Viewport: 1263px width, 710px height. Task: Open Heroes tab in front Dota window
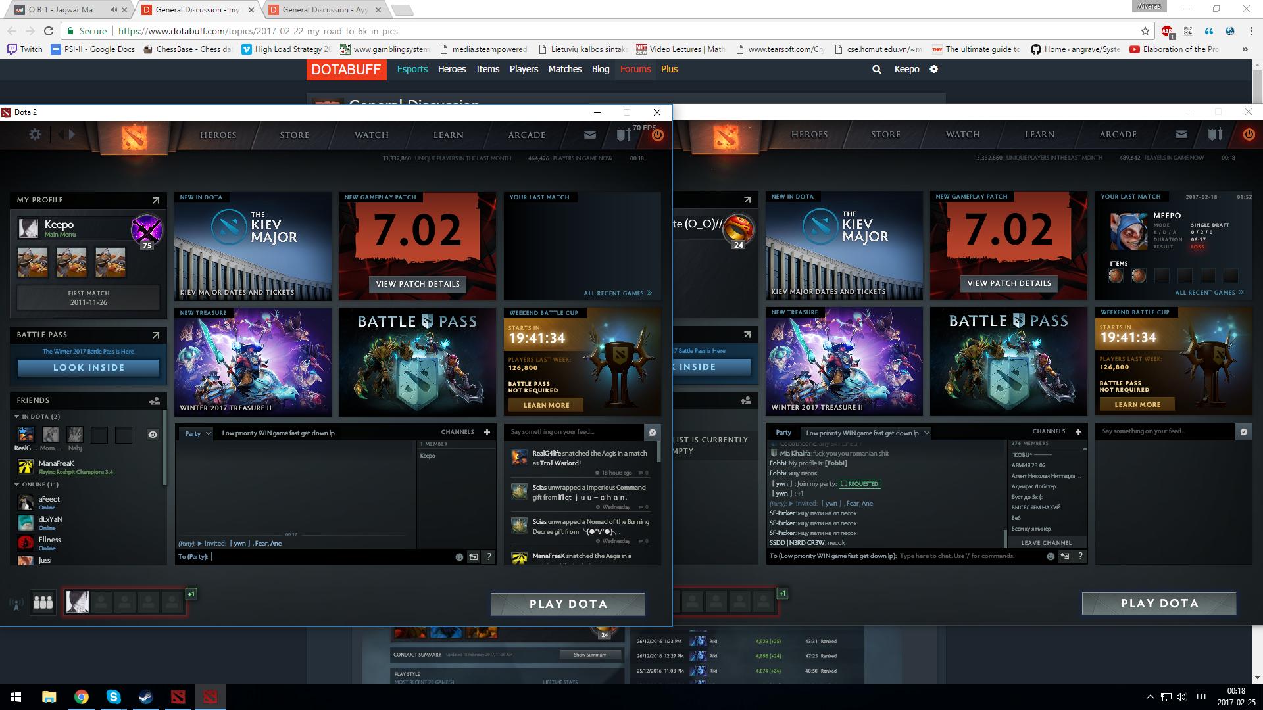218,135
